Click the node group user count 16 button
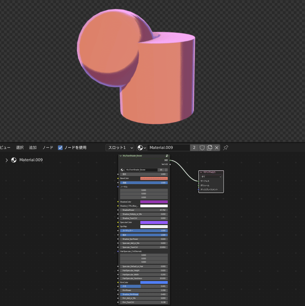 tap(161, 170)
